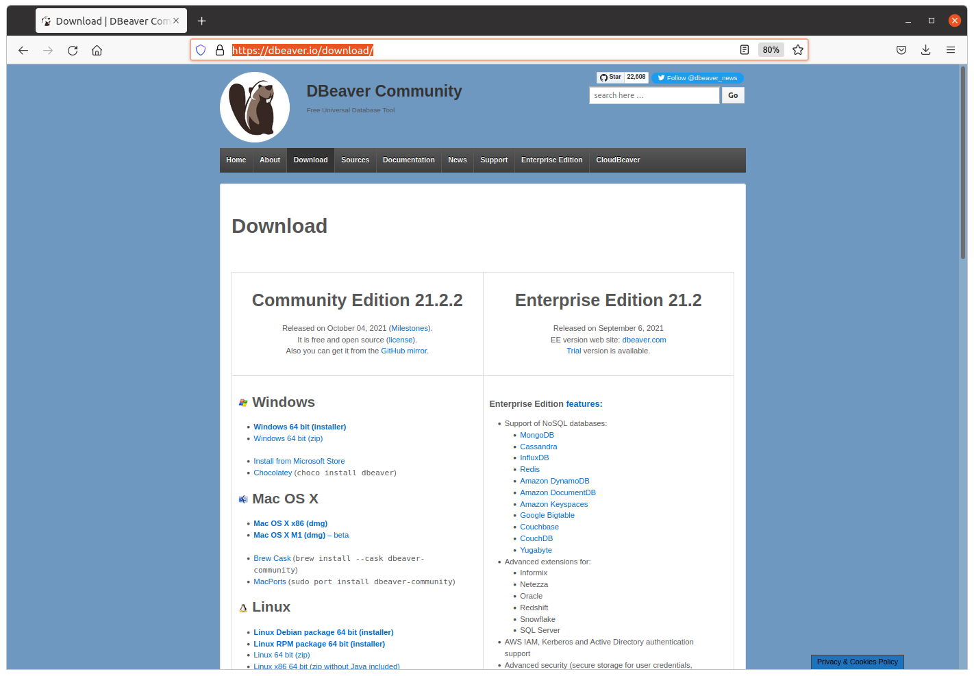The height and width of the screenshot is (676, 974).
Task: Open the Downloads arrow icon in toolbar
Action: click(x=925, y=50)
